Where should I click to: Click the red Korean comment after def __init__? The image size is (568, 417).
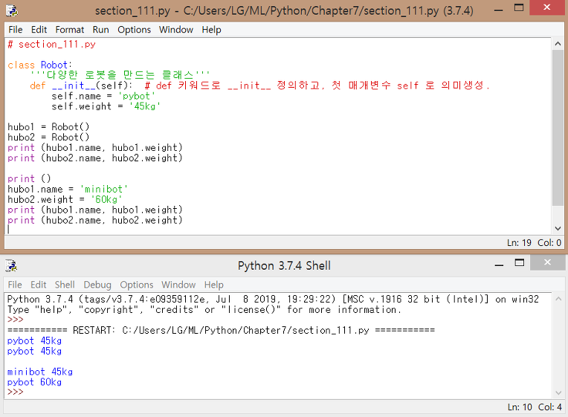tap(317, 85)
